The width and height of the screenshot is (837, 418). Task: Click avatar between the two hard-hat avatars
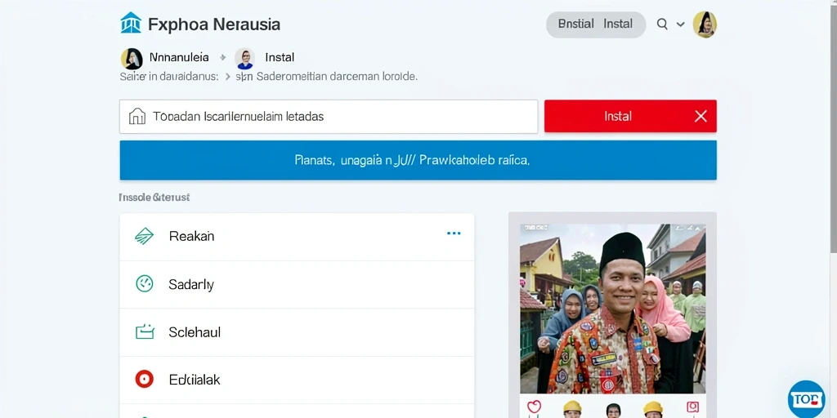613,410
